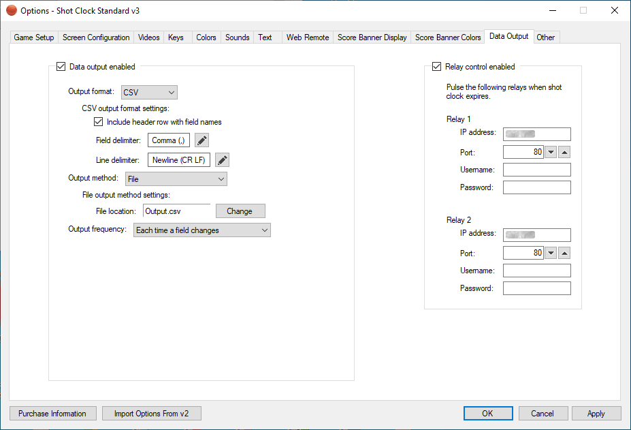Screen dimensions: 631x430
Task: Disable the Data output enabled checkbox
Action: point(62,67)
